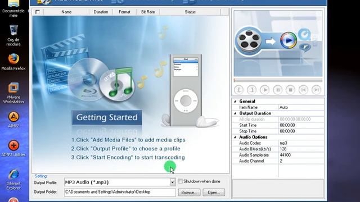Click the Getting Started banner
The height and width of the screenshot is (202, 360).
coord(107,117)
